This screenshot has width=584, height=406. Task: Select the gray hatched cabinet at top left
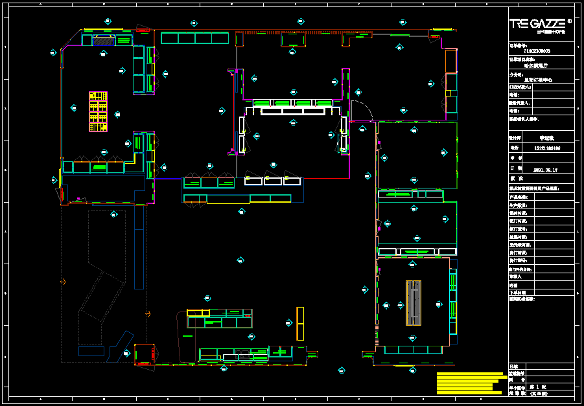tap(102, 41)
